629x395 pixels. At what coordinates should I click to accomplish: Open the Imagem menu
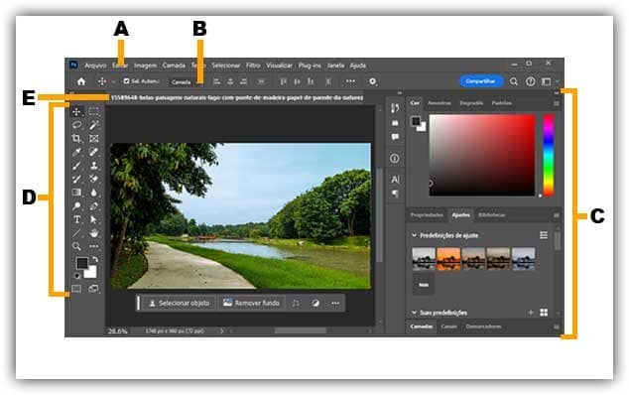pyautogui.click(x=145, y=66)
